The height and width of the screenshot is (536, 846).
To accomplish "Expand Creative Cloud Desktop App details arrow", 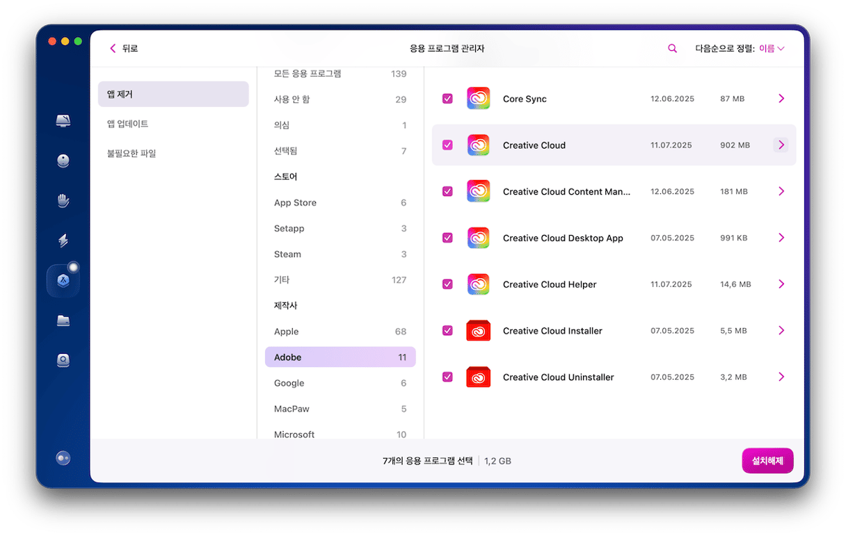I will click(781, 238).
